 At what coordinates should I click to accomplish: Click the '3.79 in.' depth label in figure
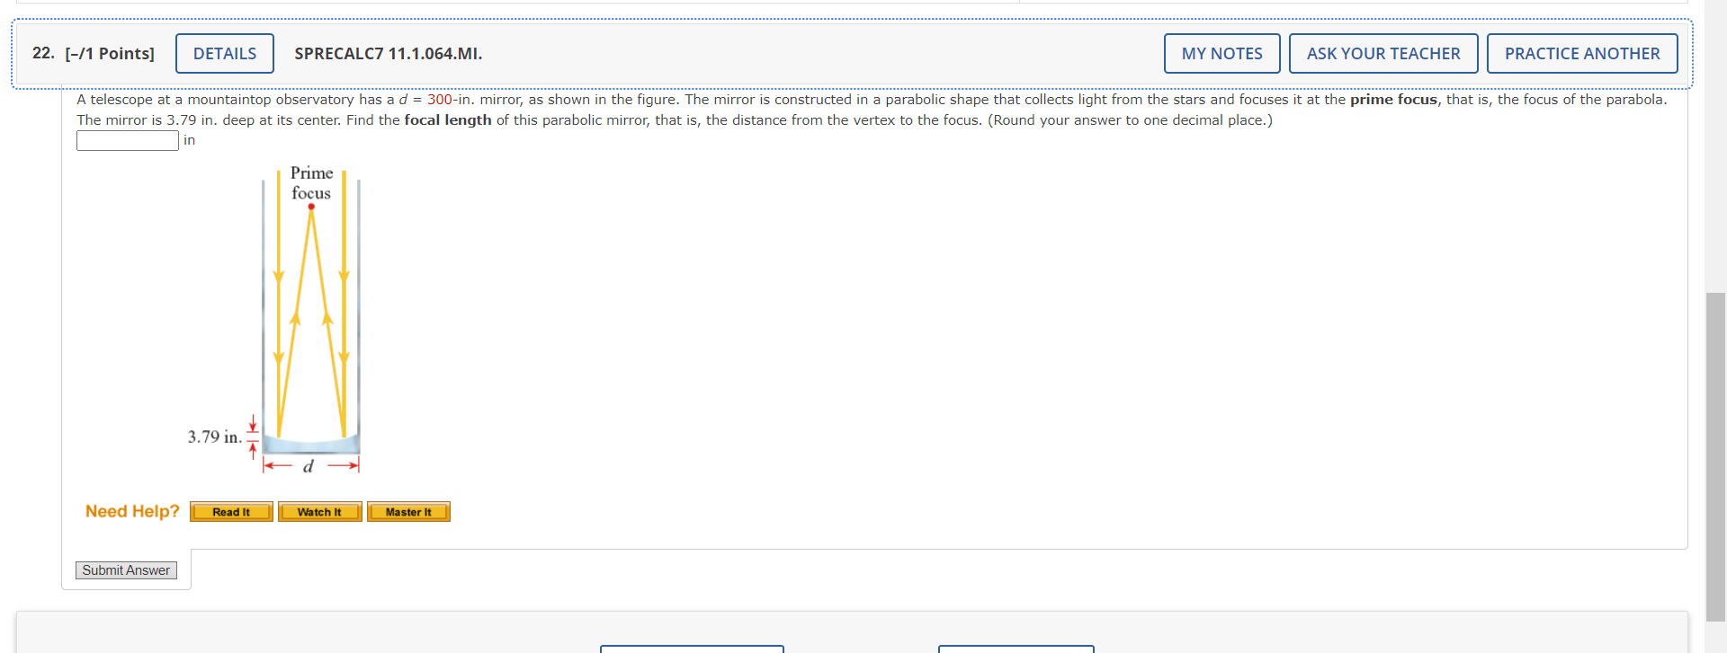214,437
